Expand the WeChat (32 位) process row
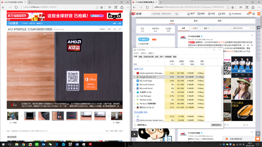Viewport: 262px width, 147px height. click(135, 100)
